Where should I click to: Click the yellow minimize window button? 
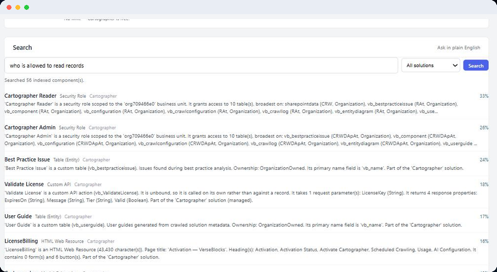[18, 7]
